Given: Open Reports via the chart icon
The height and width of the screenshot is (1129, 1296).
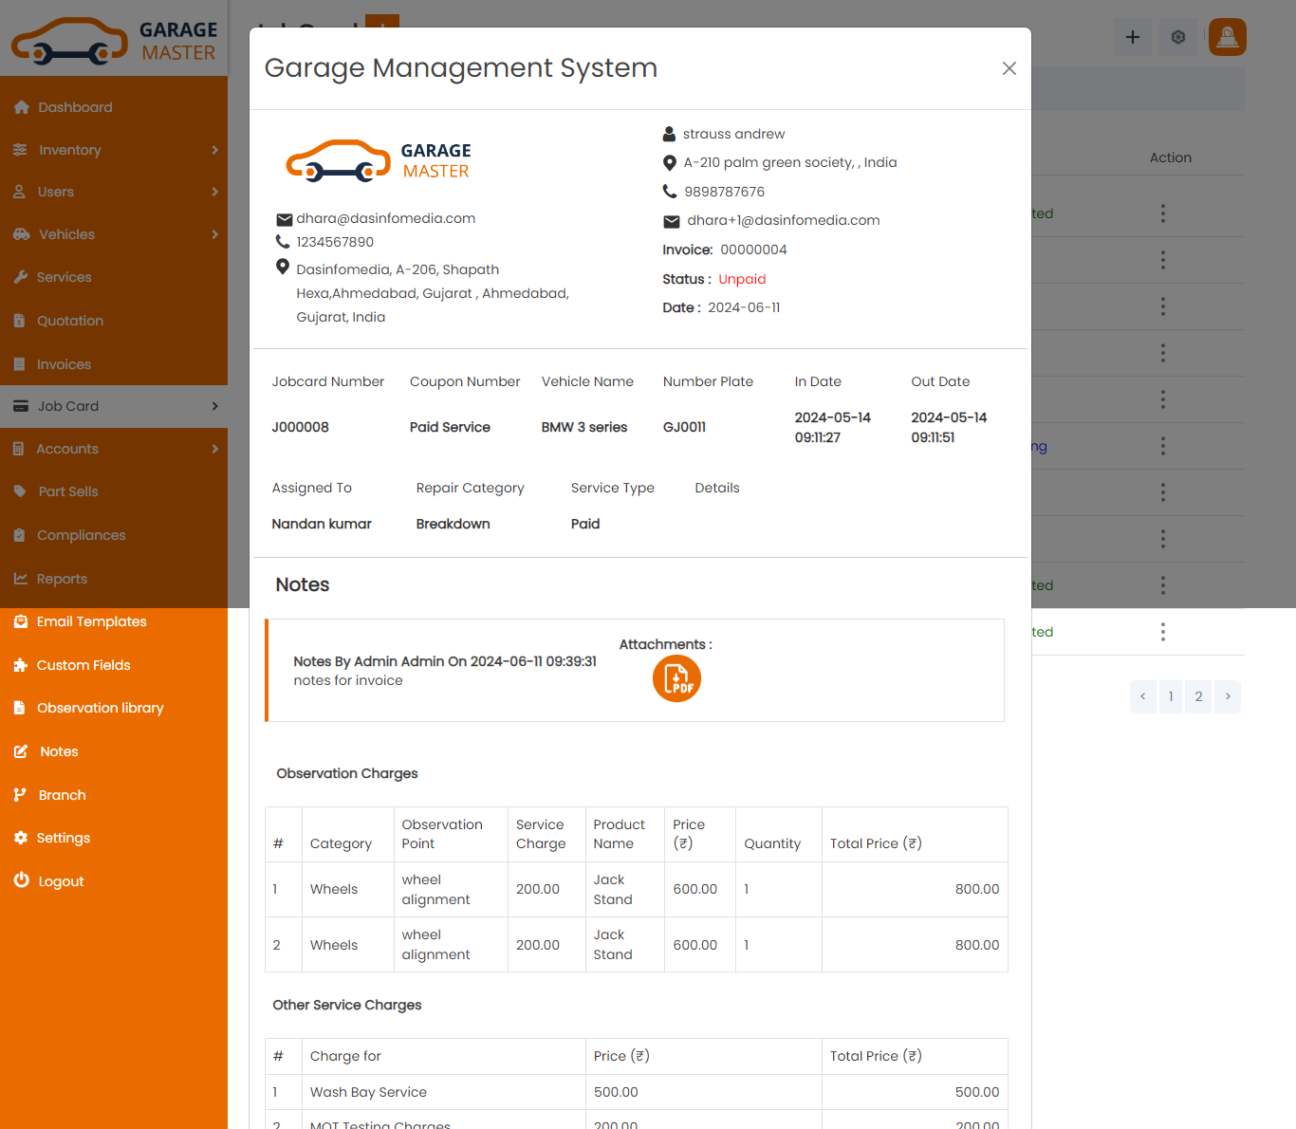Looking at the screenshot, I should 21,579.
